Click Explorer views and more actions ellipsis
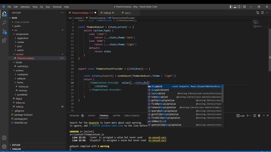The height and width of the screenshot is (152, 271). tap(62, 13)
